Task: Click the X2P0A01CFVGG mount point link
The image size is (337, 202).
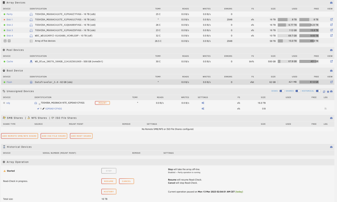Action: pyautogui.click(x=54, y=109)
